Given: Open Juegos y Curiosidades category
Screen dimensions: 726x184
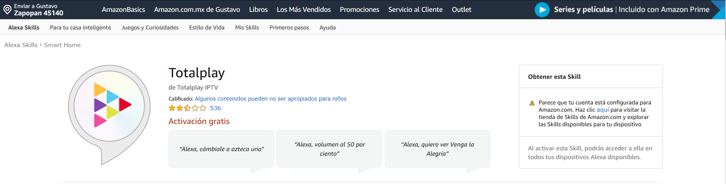Looking at the screenshot, I should point(150,28).
